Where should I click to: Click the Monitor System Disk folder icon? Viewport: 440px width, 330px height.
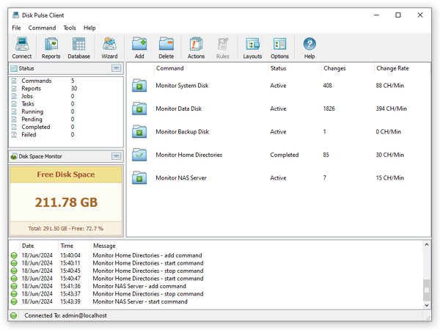pos(139,85)
